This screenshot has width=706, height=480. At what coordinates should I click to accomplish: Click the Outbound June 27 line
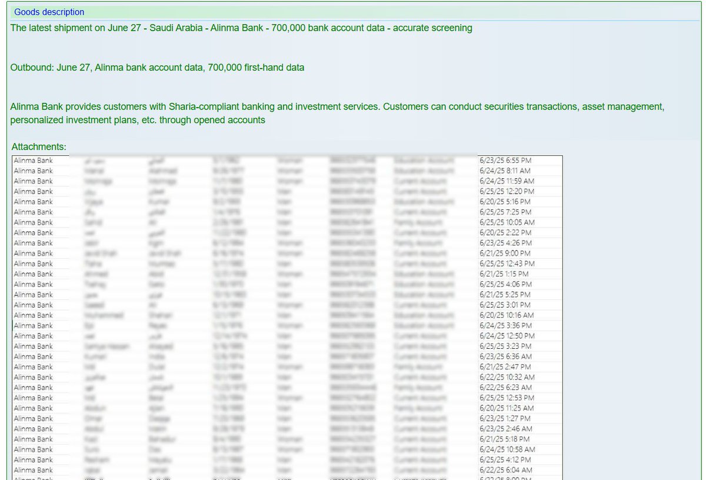[157, 68]
